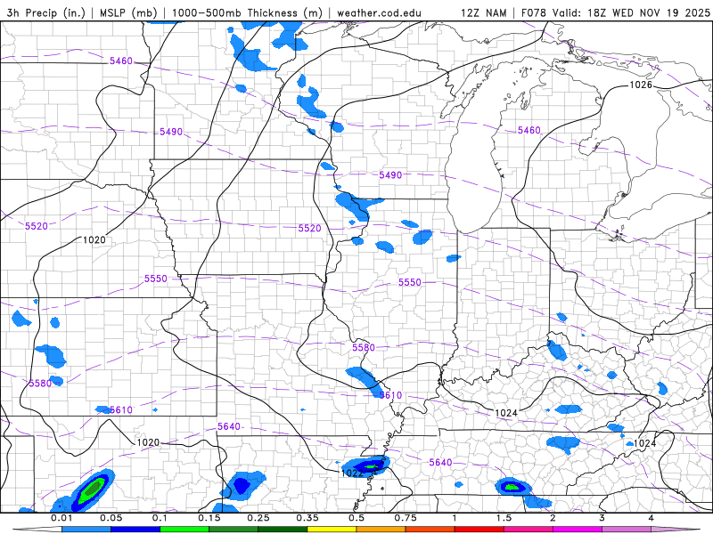Click the 5490 thickness label over Wisconsin
This screenshot has height=534, width=713.
(x=390, y=174)
